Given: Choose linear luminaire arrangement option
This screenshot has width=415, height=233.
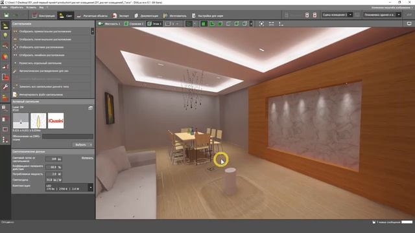Looking at the screenshot, I should pos(51,55).
